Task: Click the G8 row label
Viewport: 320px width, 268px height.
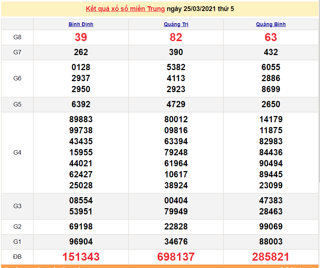Action: click(x=17, y=37)
